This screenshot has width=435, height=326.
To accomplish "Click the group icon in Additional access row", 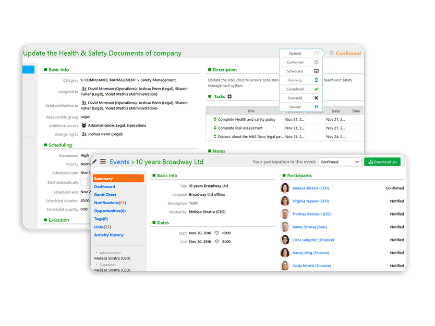I will coord(84,126).
